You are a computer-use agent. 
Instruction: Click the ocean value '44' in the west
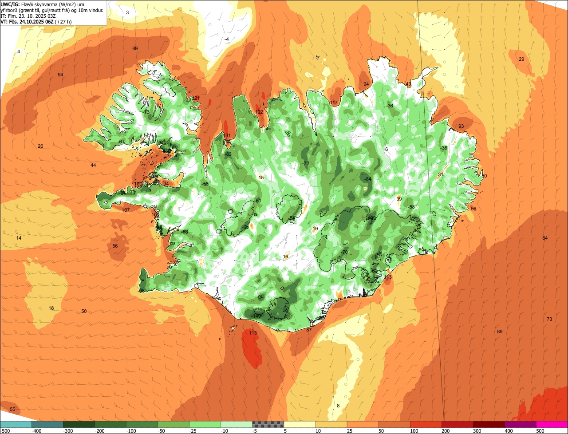point(93,165)
